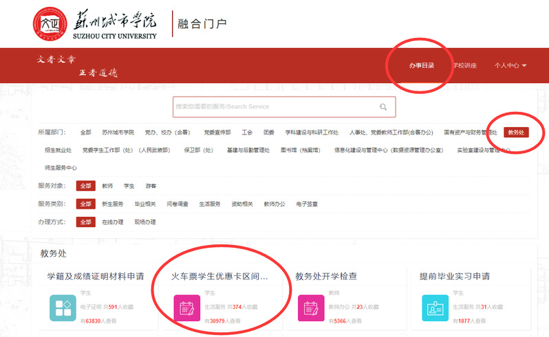This screenshot has height=337, width=549.
Task: Click the blue 提前毕业实习申请 service icon
Action: click(435, 307)
